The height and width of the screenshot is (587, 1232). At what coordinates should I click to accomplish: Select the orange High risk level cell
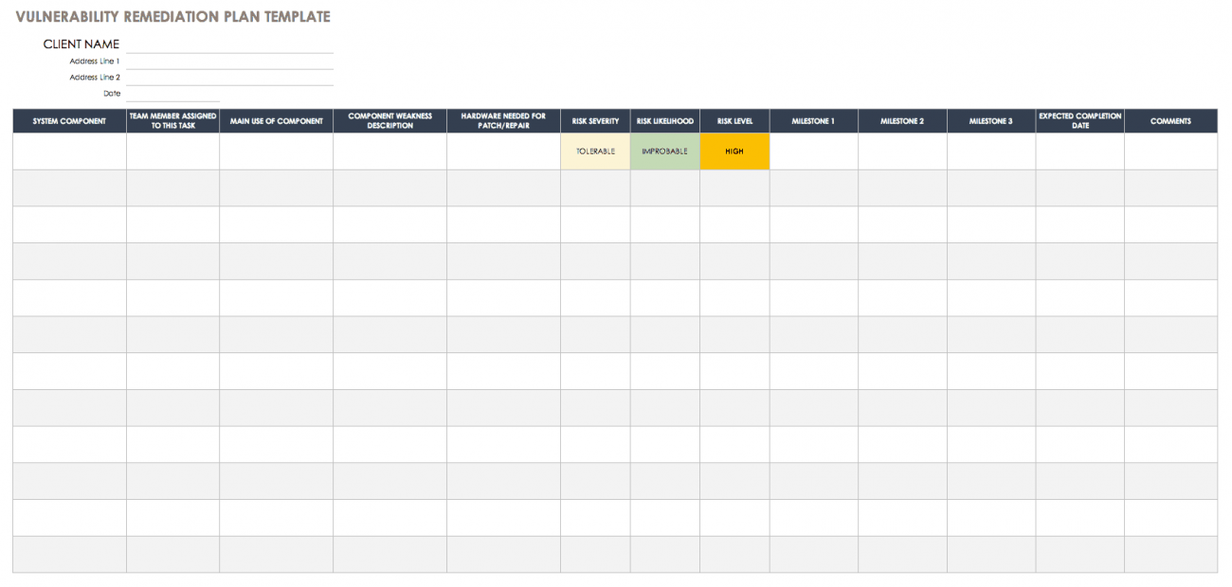coord(734,151)
